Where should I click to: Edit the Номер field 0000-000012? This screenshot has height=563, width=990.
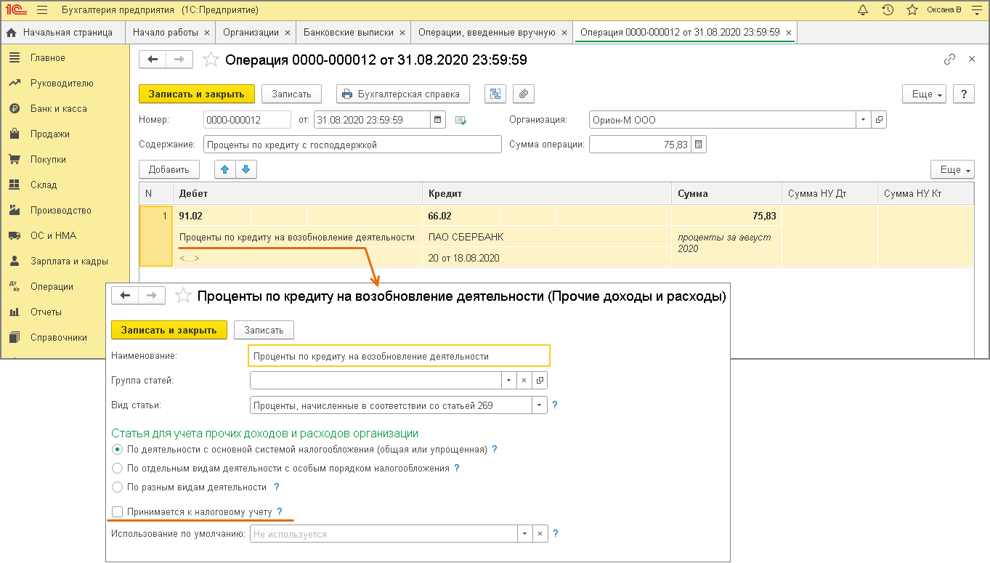246,120
